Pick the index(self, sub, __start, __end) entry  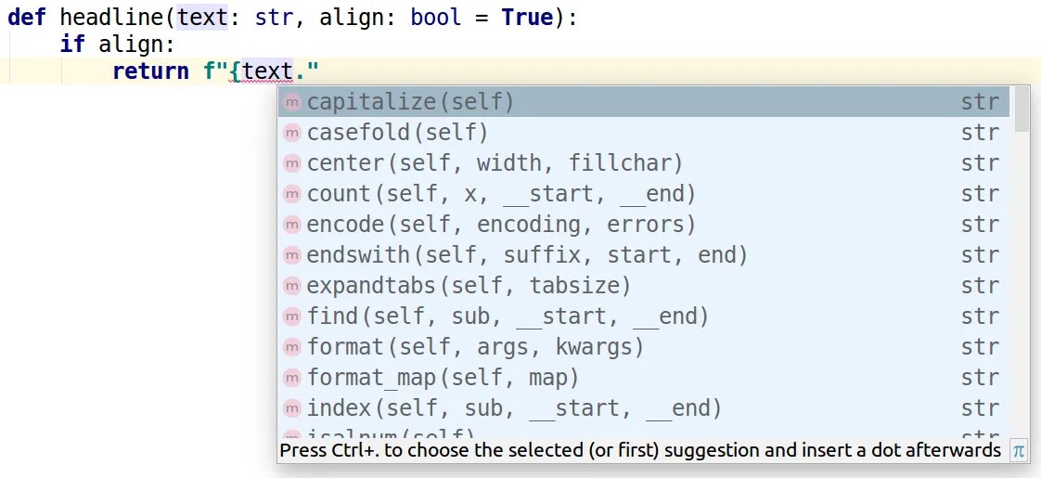point(514,408)
